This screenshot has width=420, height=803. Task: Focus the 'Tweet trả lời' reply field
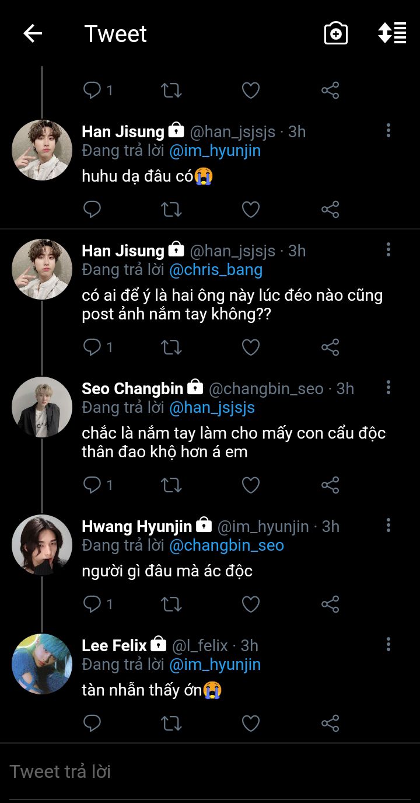tap(210, 772)
